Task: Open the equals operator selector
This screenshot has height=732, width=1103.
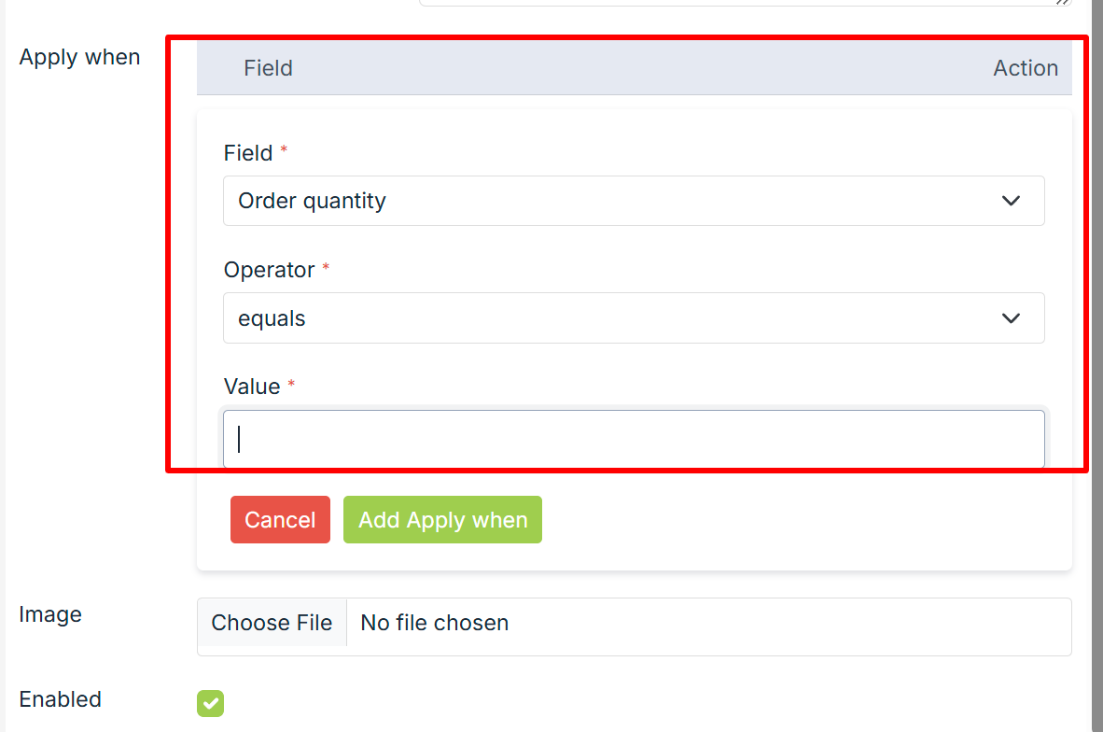Action: pos(616,318)
